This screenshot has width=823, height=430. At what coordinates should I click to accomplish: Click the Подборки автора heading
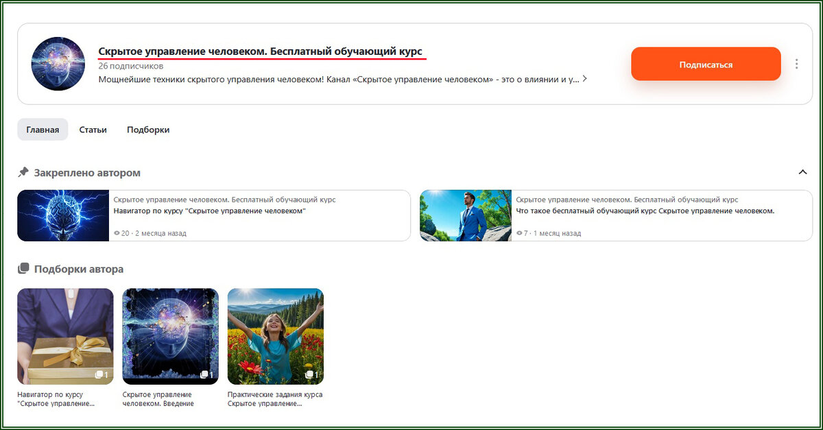(x=79, y=269)
